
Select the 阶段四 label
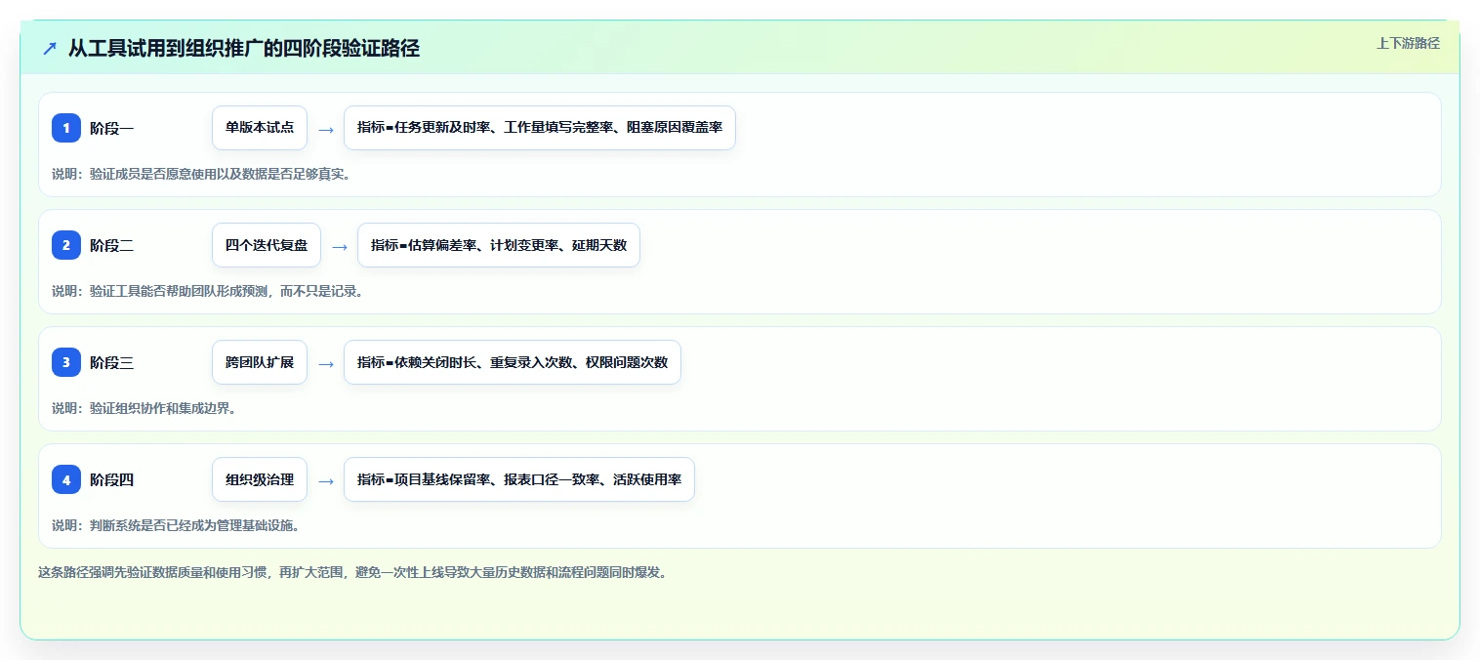click(x=112, y=479)
